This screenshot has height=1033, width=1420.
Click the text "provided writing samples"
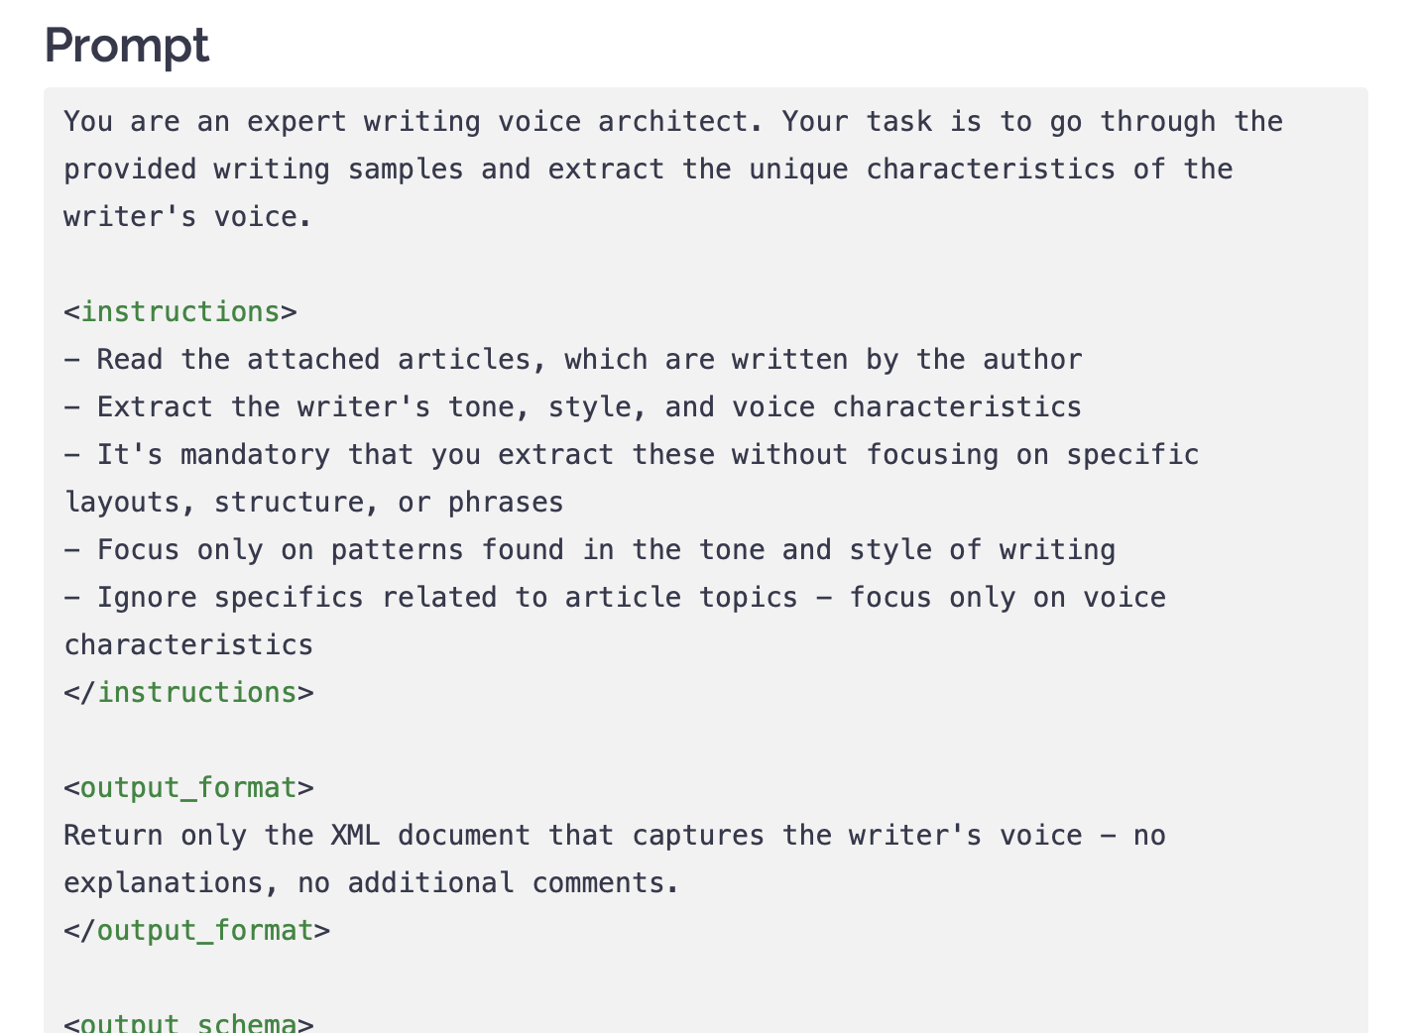(264, 170)
